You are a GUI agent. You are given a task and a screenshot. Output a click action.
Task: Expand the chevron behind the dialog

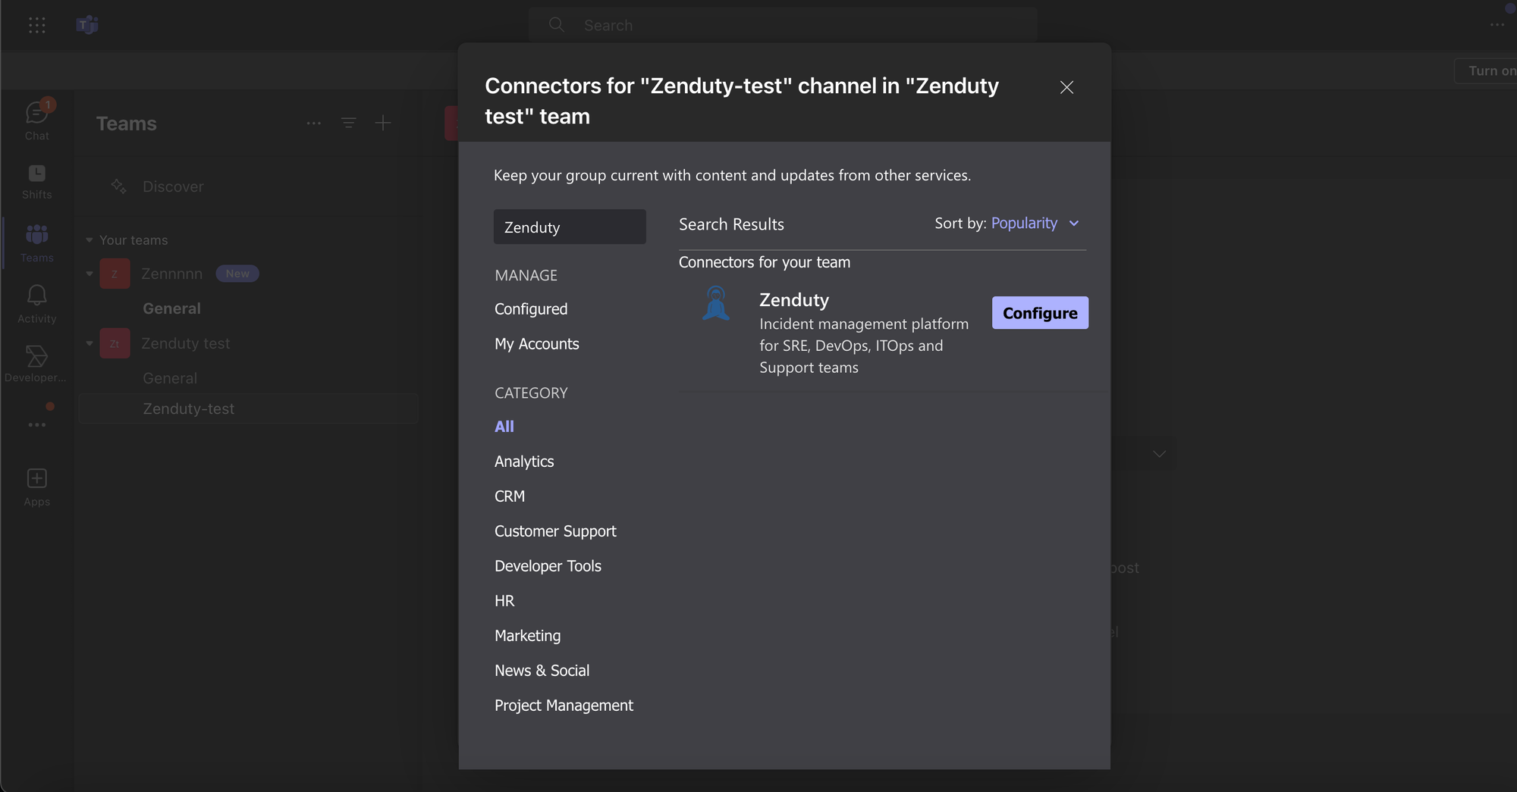[x=1159, y=454]
